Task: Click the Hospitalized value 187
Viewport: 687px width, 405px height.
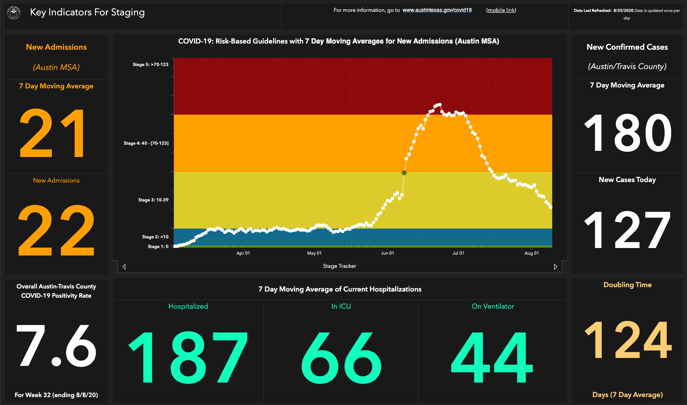Action: pos(188,357)
